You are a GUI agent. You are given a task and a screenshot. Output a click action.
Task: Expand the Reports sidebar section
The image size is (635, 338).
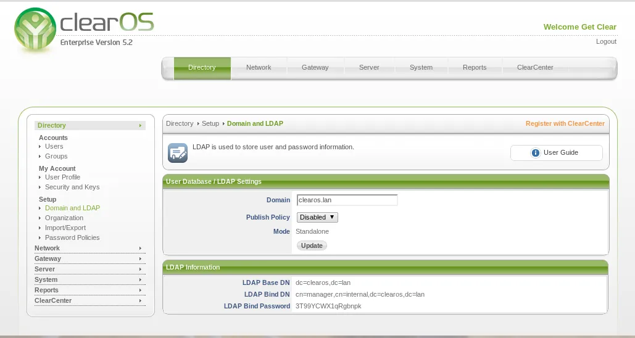[x=90, y=291]
